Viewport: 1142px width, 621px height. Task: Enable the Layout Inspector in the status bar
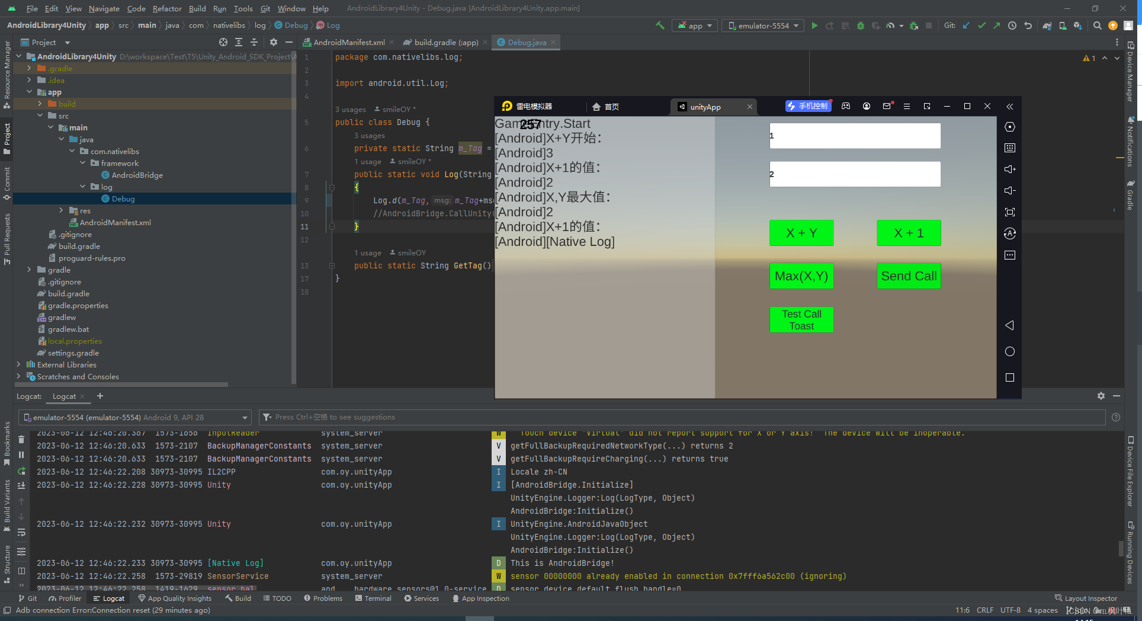[1085, 598]
